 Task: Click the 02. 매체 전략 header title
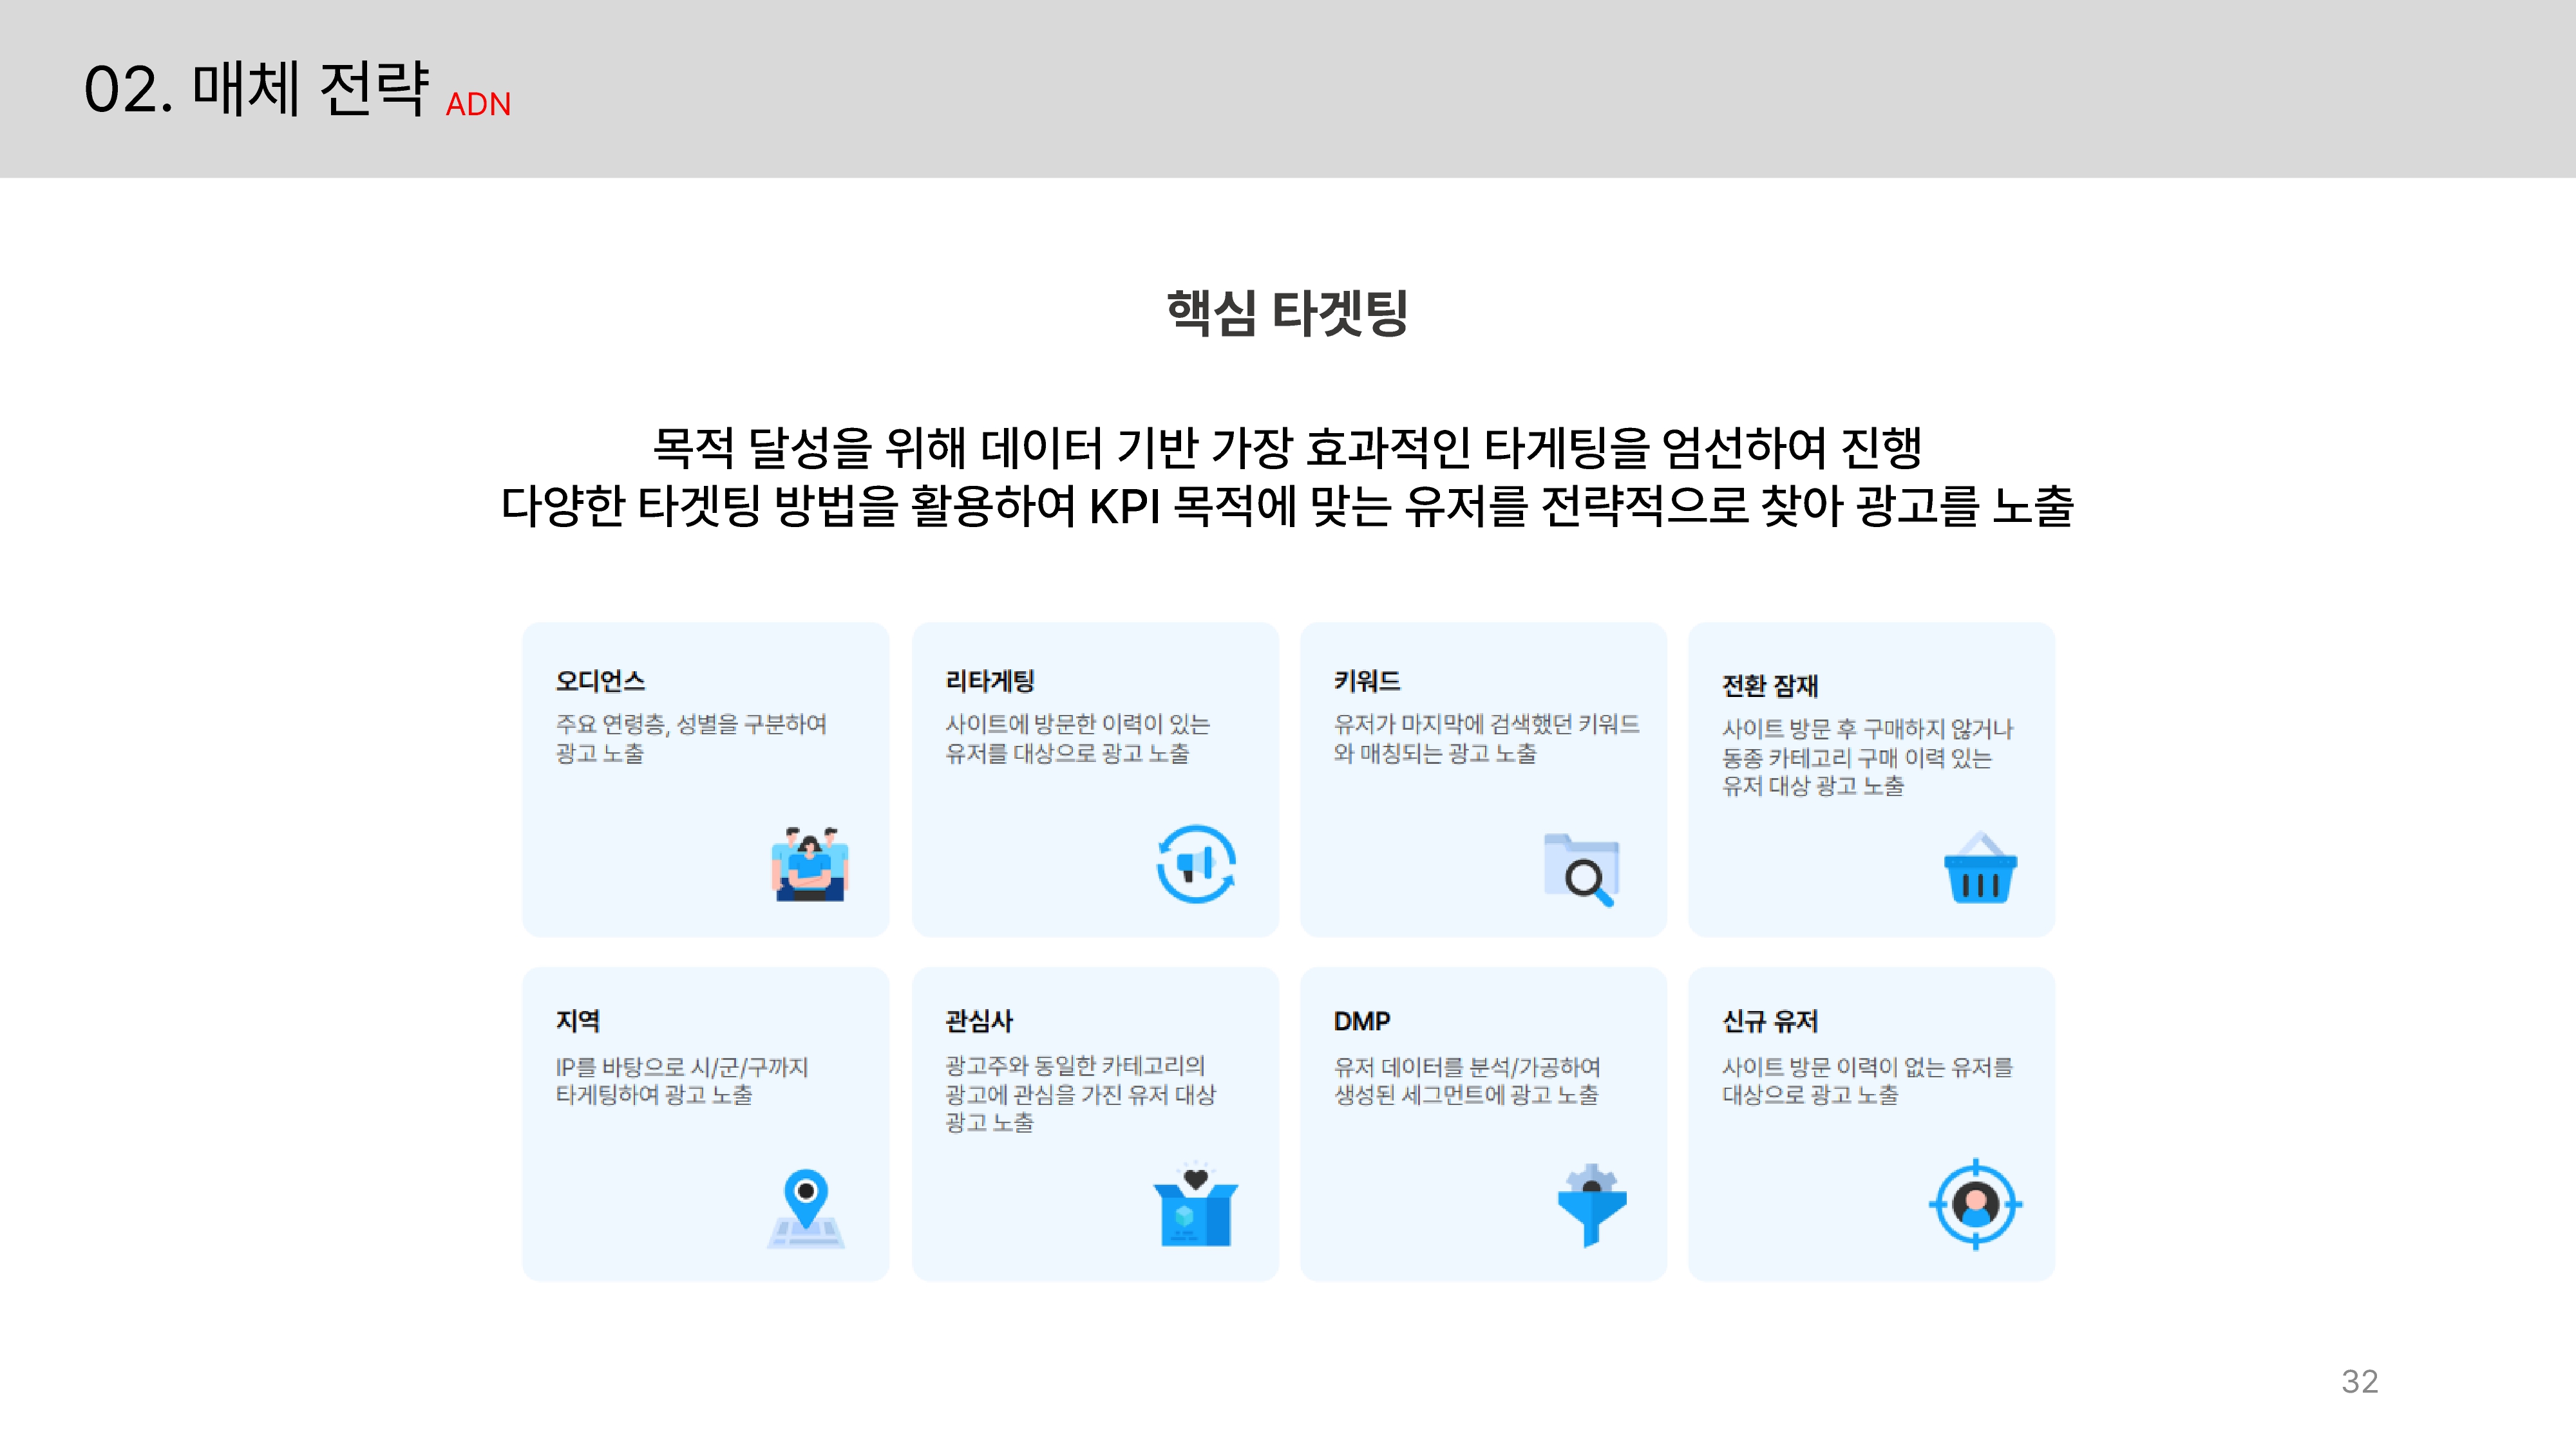point(256,90)
